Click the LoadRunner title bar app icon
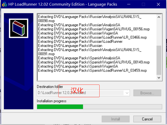Viewport: 167px width, 125px height. pos(5,4)
